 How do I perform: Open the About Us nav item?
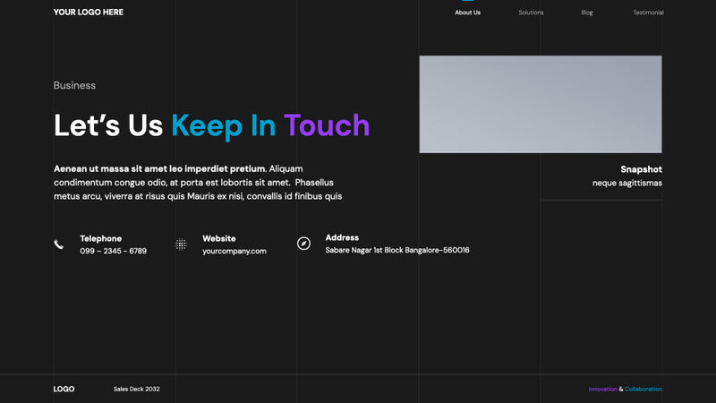click(x=467, y=13)
